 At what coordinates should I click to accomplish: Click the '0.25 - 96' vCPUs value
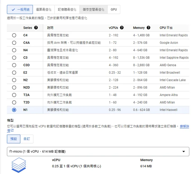pos(115,110)
